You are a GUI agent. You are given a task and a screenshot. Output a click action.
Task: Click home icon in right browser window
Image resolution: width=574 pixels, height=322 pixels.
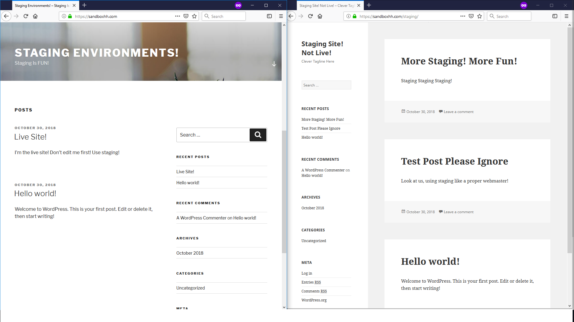click(320, 16)
